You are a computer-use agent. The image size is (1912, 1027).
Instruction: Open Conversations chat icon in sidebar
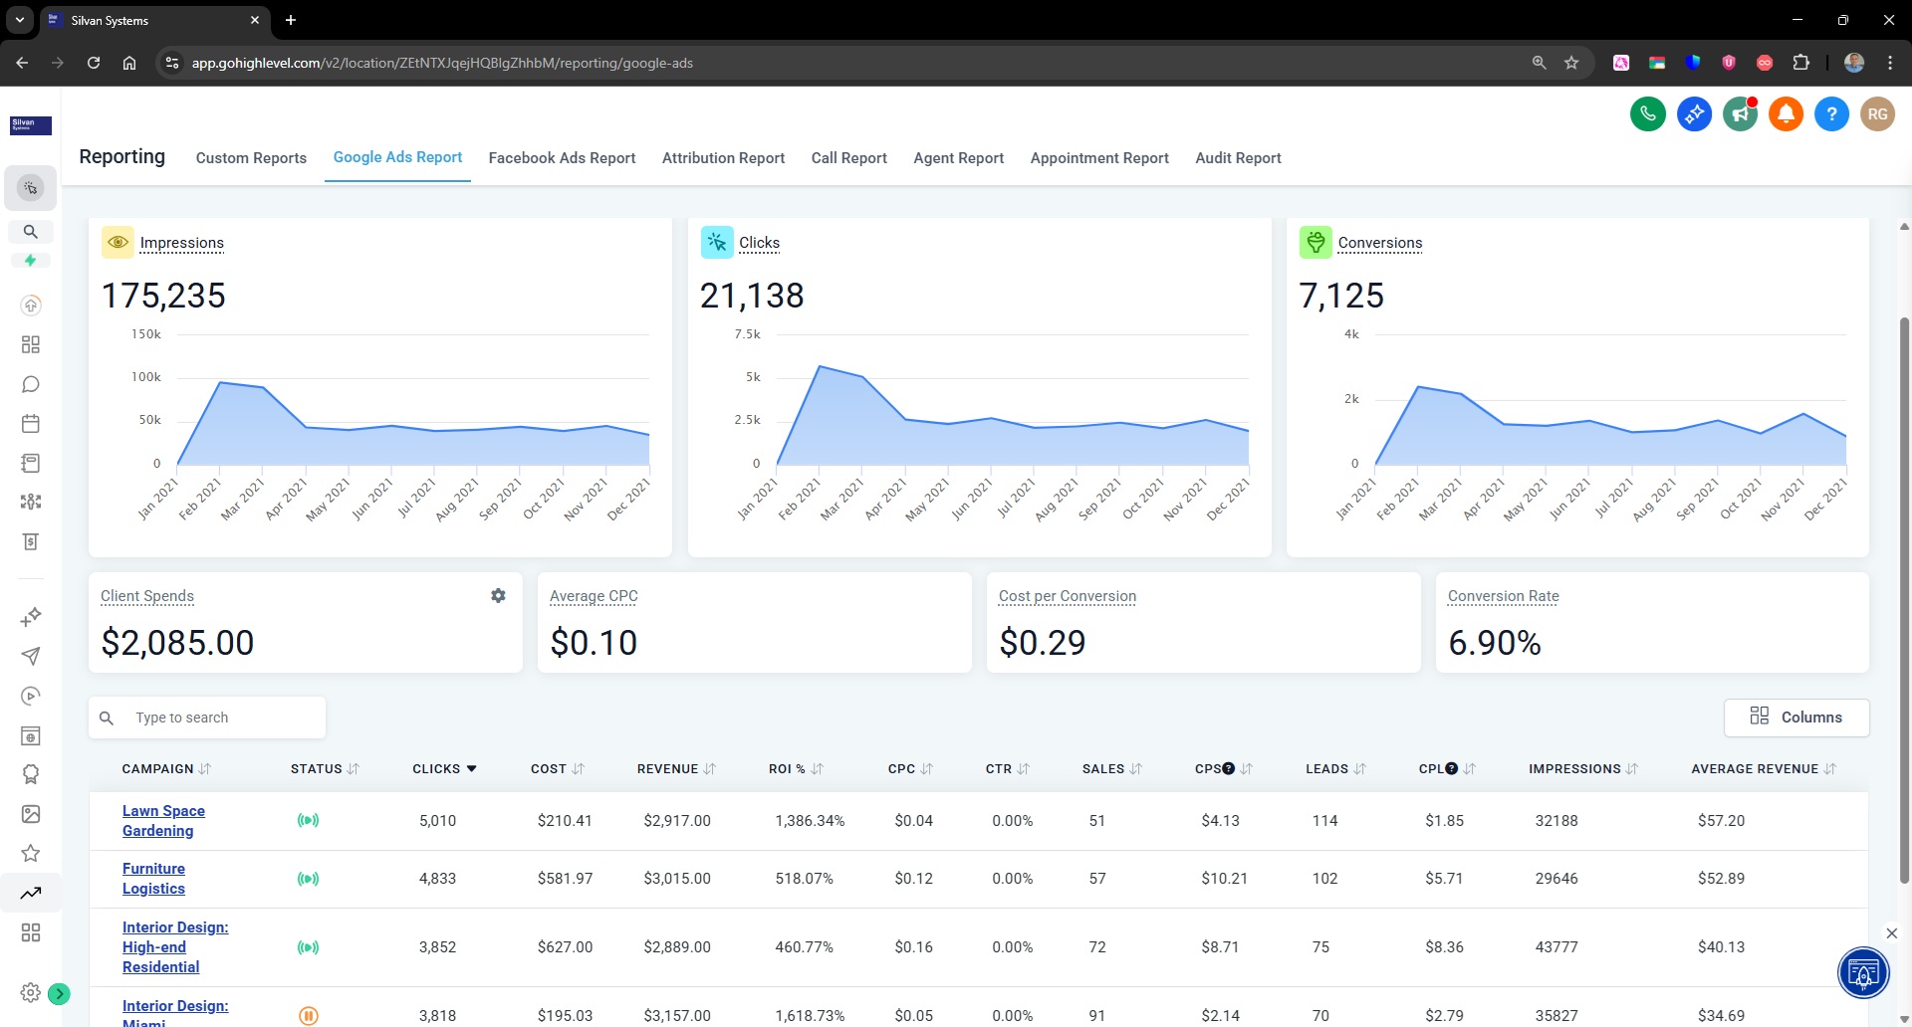(x=31, y=384)
